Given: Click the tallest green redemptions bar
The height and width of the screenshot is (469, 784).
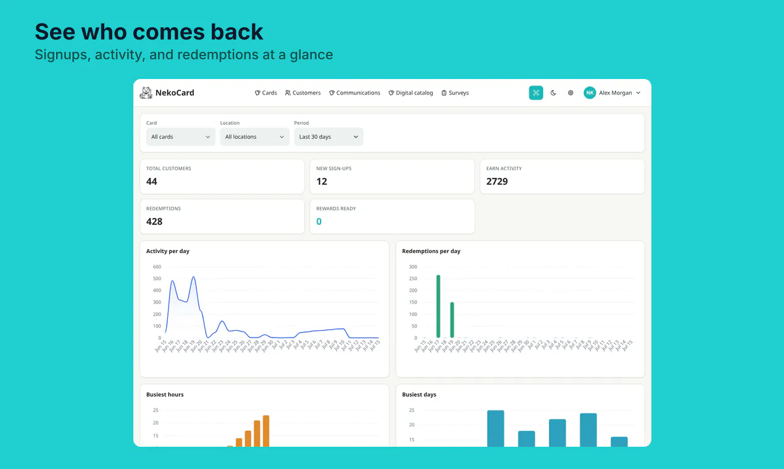Looking at the screenshot, I should pyautogui.click(x=438, y=306).
